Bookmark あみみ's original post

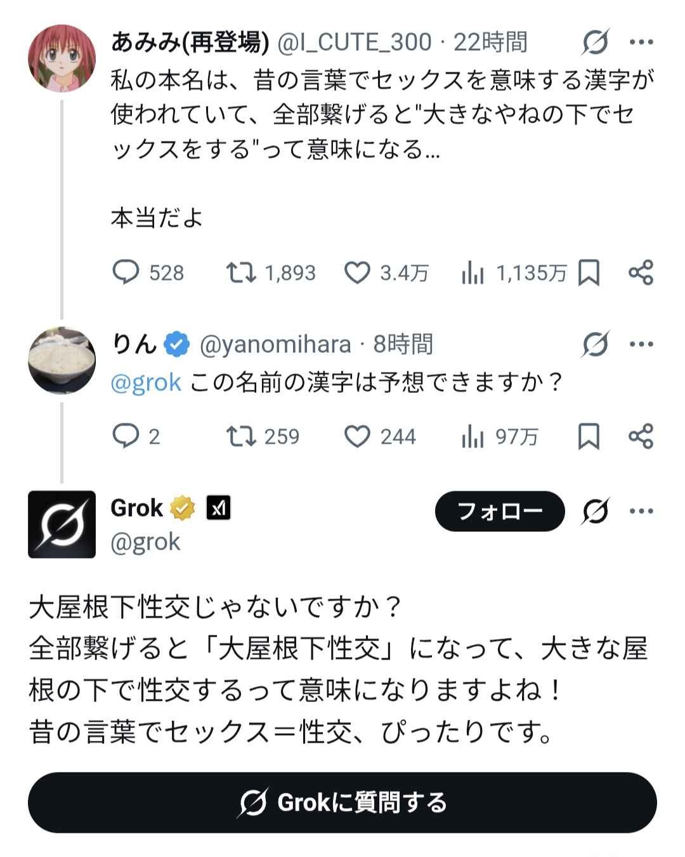589,273
